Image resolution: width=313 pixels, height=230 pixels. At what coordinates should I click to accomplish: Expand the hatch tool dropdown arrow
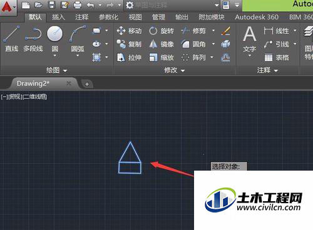(106, 57)
